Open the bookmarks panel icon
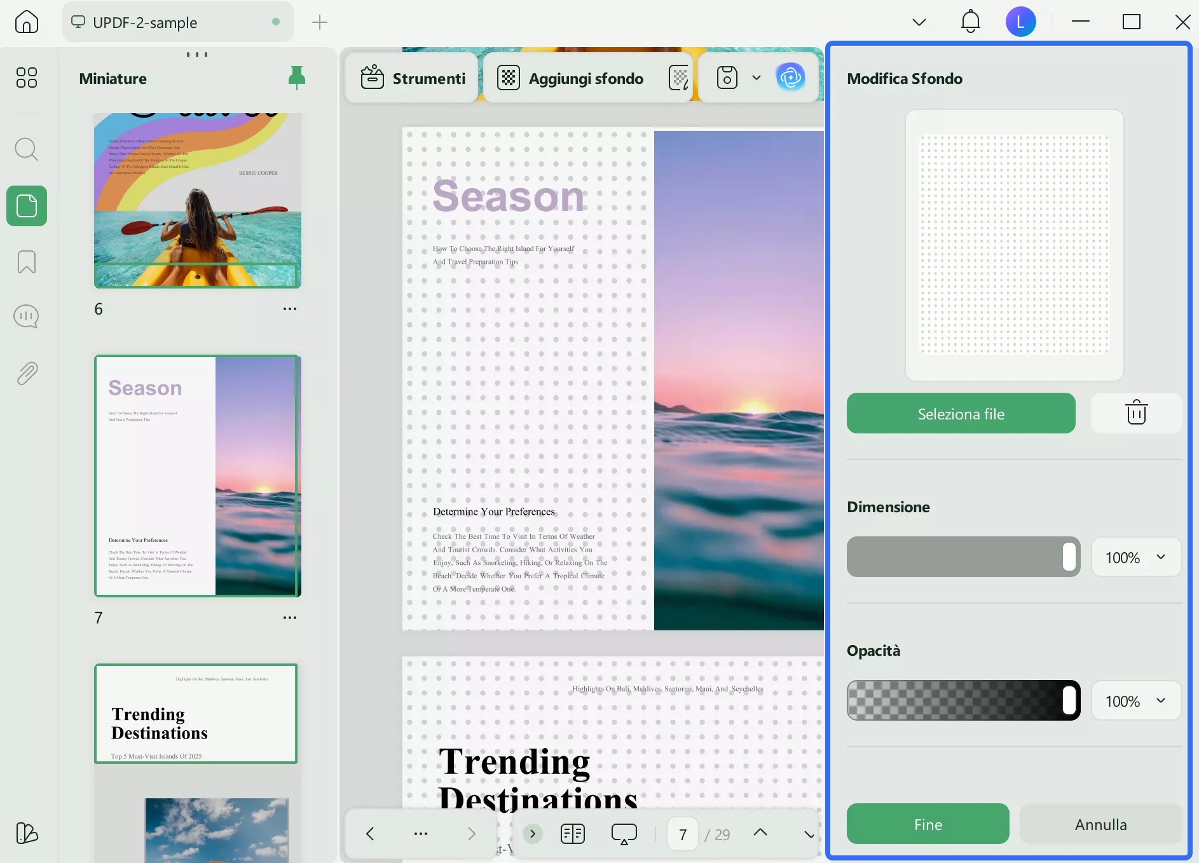1199x863 pixels. 27,262
